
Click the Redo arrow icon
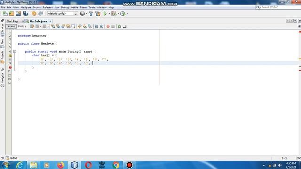tap(40, 14)
